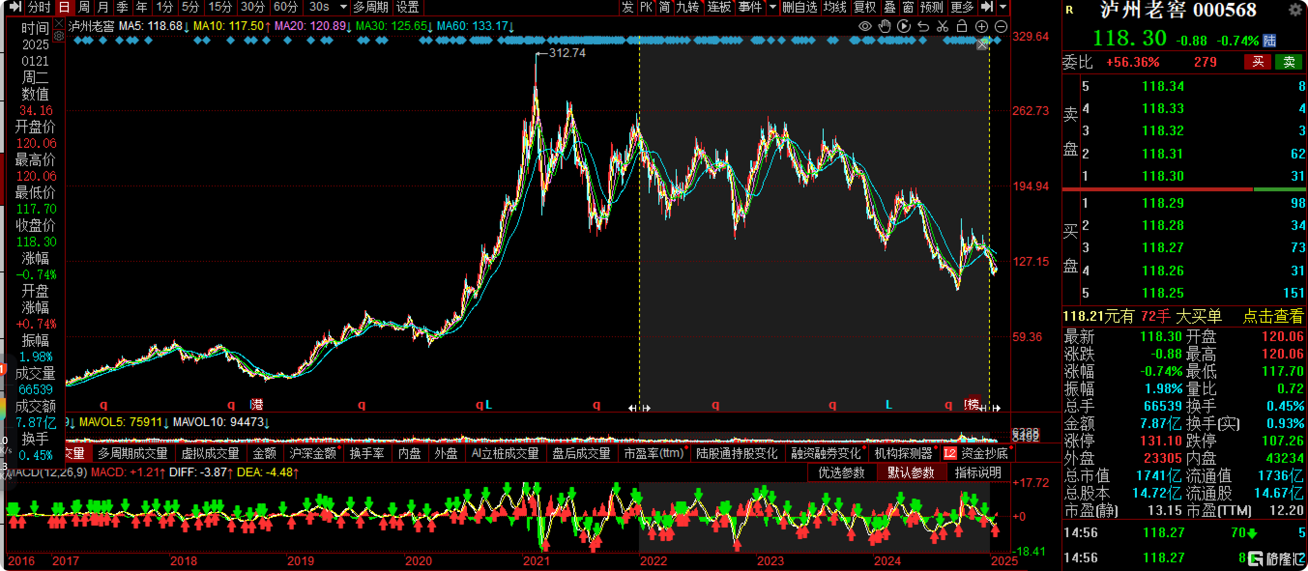Expand the dropdown arrow after 30s

coord(343,7)
